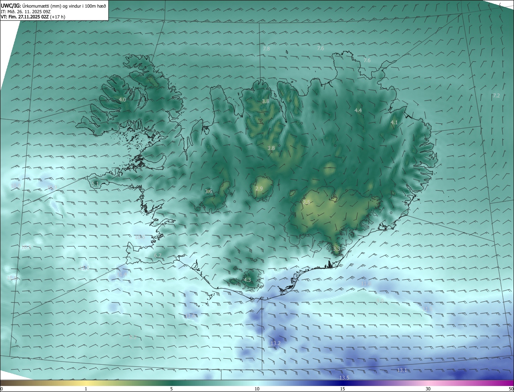Click the 2.9 value label on the glacier
This screenshot has height=392, width=514.
click(x=259, y=189)
